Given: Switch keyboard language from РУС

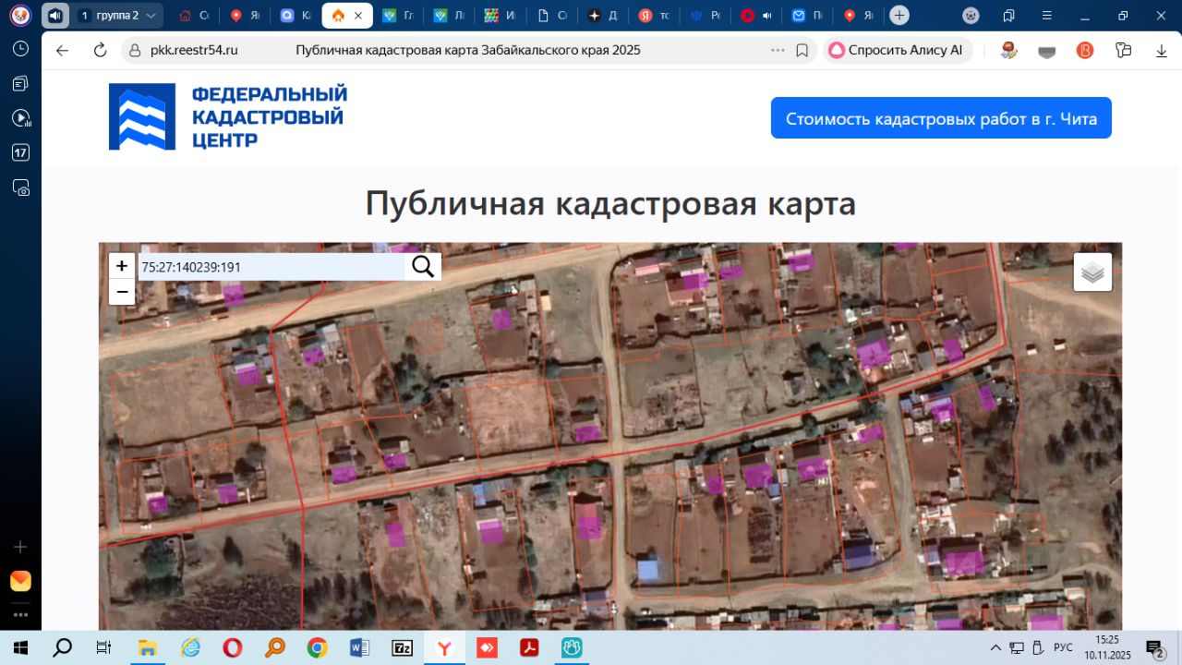Looking at the screenshot, I should click(1063, 647).
